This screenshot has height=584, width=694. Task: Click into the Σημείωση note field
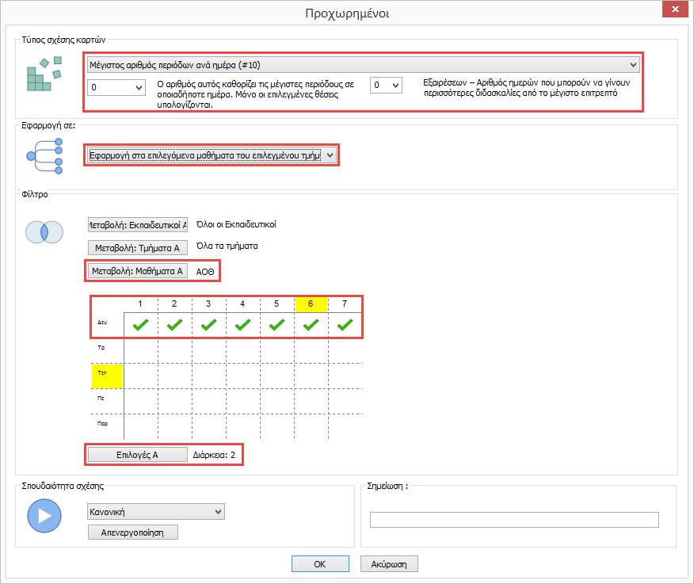(514, 520)
